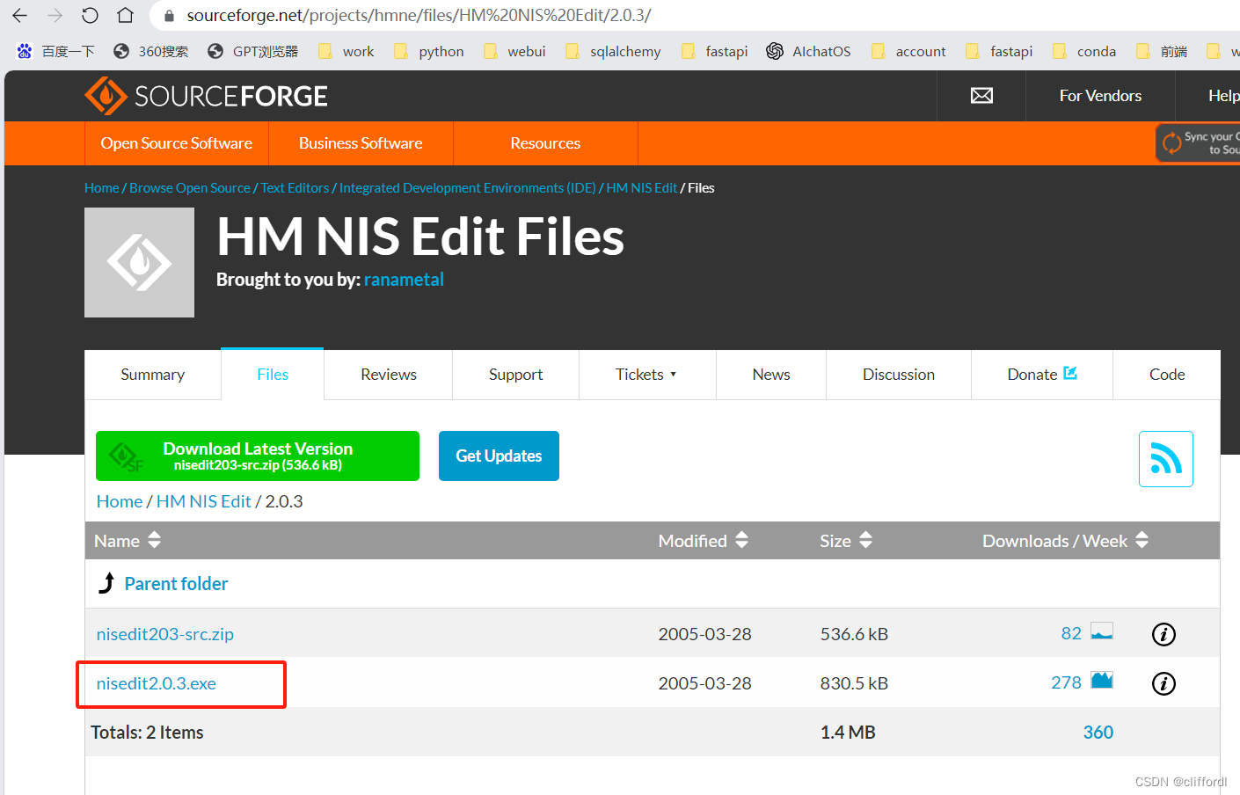Open the Open Source Software menu
The width and height of the screenshot is (1240, 795).
coord(177,143)
